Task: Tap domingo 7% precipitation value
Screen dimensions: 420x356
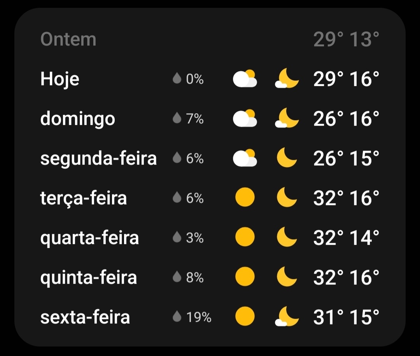Action: 195,119
